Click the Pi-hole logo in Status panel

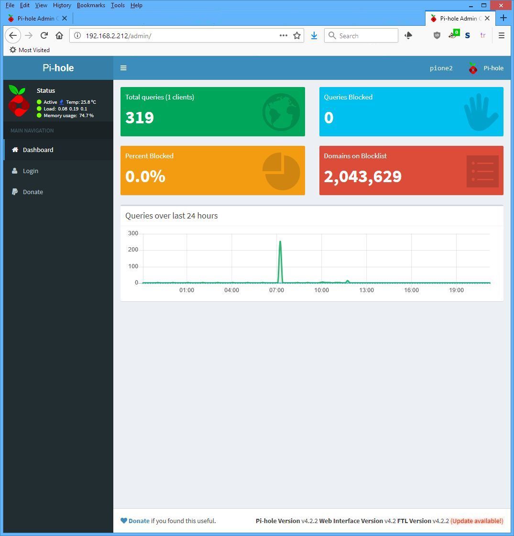point(19,101)
